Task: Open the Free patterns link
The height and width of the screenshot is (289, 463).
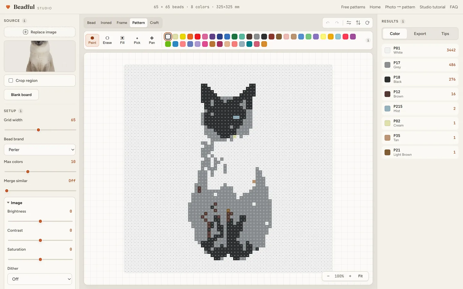Action: tap(353, 7)
